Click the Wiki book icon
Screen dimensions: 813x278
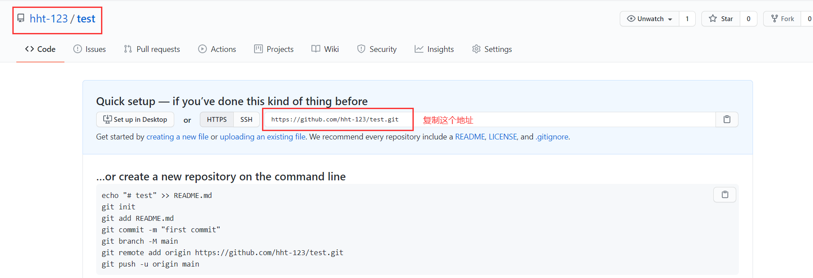316,49
